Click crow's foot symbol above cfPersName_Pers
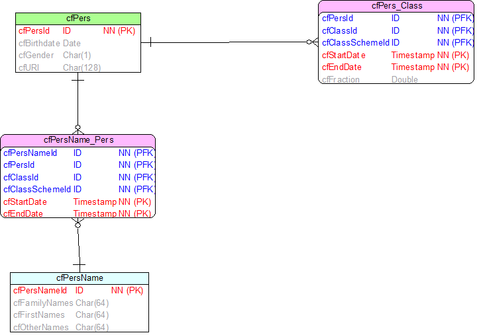 (x=78, y=130)
